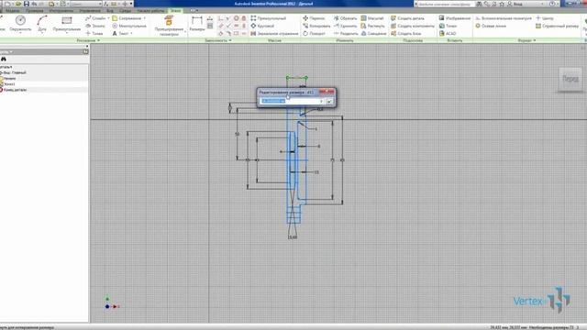The image size is (587, 330).
Task: Click the Extend (Удлинить) tool
Action: [x=345, y=26]
